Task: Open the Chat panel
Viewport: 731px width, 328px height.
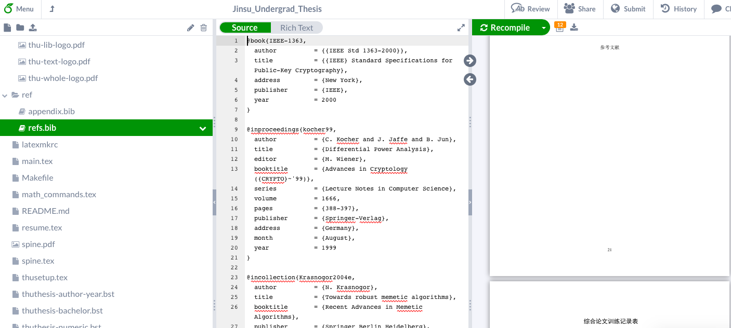Action: point(721,9)
